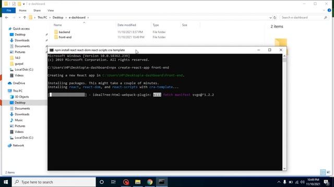Open the View ribbon tab
The image size is (334, 187).
click(x=51, y=10)
